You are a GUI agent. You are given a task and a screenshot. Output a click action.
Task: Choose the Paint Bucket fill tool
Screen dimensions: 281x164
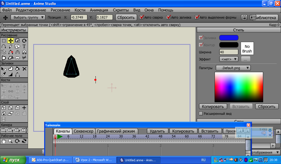coord(17,69)
